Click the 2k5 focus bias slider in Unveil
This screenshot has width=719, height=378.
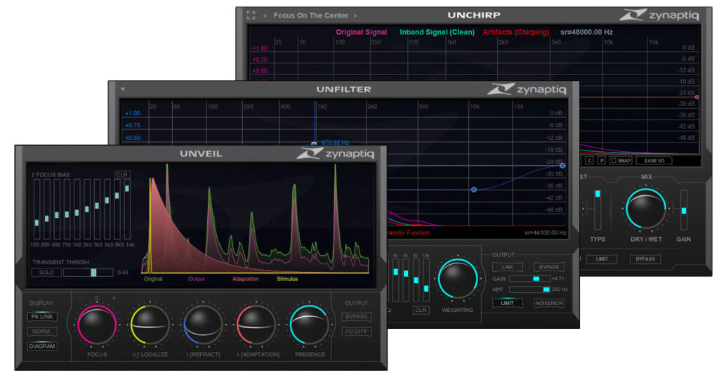pos(86,209)
